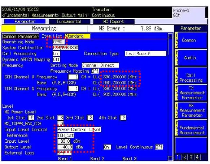Go to side menu page 3
This screenshot has width=210, height=164.
click(x=191, y=157)
